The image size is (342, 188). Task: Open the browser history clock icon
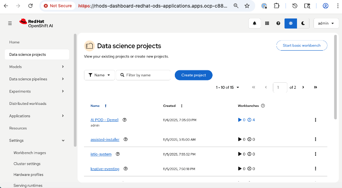[295, 6]
